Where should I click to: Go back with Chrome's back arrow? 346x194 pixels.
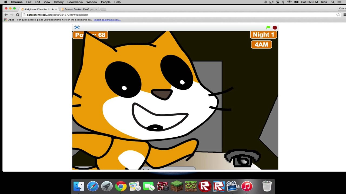click(x=6, y=15)
